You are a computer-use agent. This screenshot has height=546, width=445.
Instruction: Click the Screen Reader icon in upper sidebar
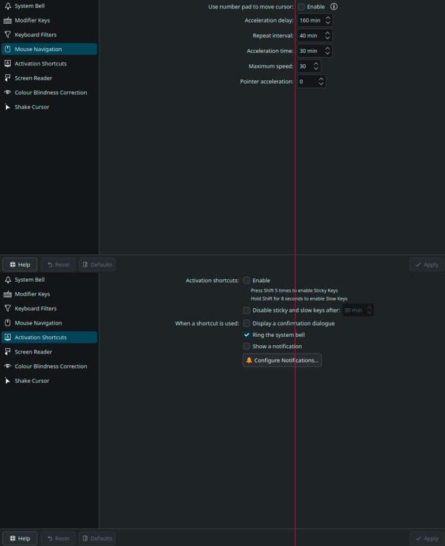pos(8,78)
